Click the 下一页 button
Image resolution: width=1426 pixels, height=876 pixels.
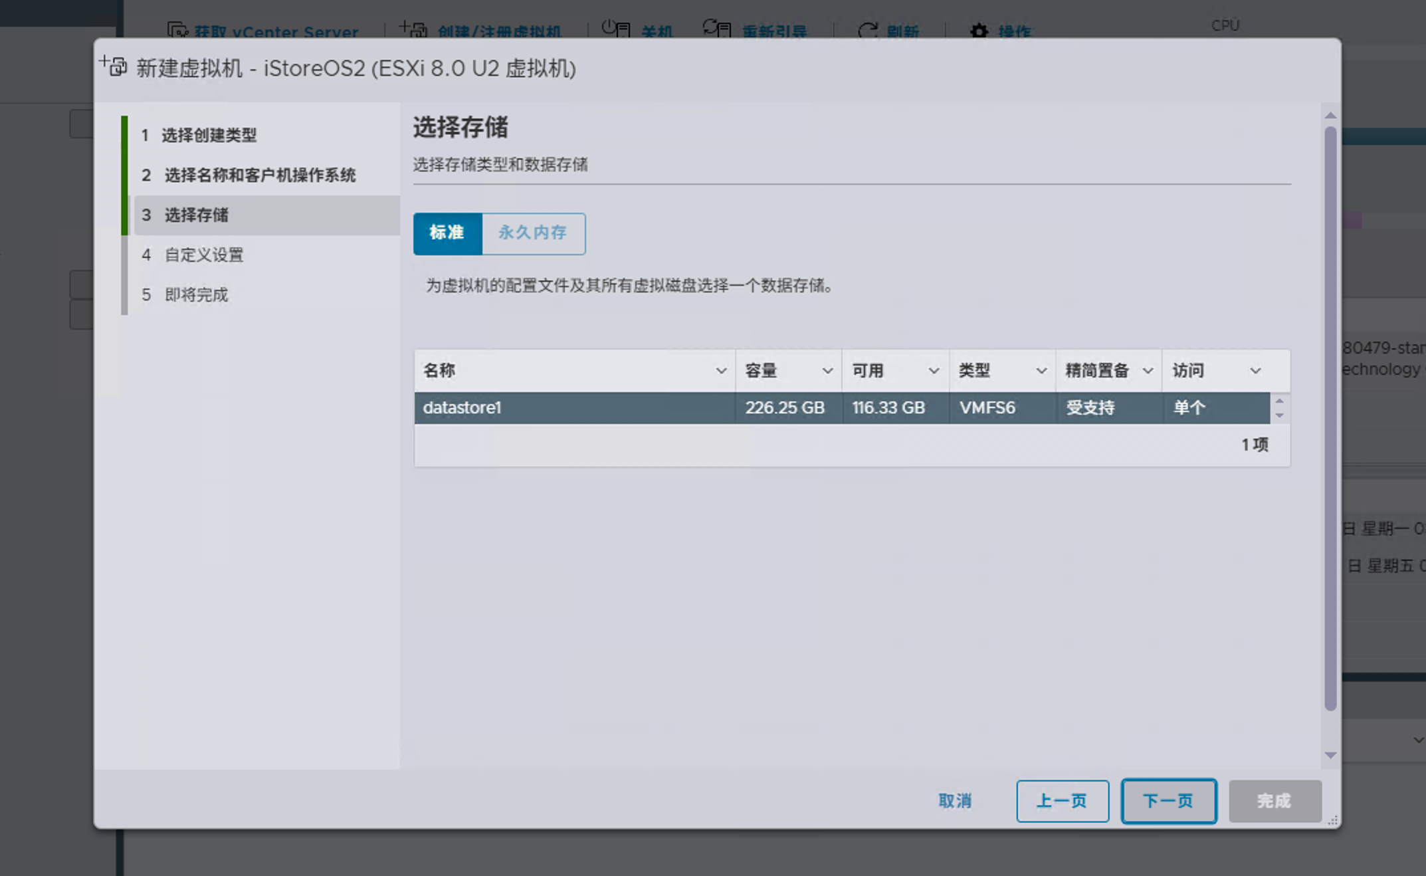(x=1168, y=801)
